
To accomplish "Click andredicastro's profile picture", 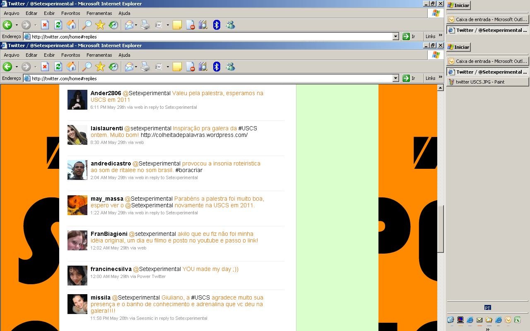I will point(77,170).
